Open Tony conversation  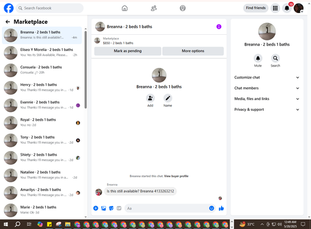pyautogui.click(x=42, y=140)
